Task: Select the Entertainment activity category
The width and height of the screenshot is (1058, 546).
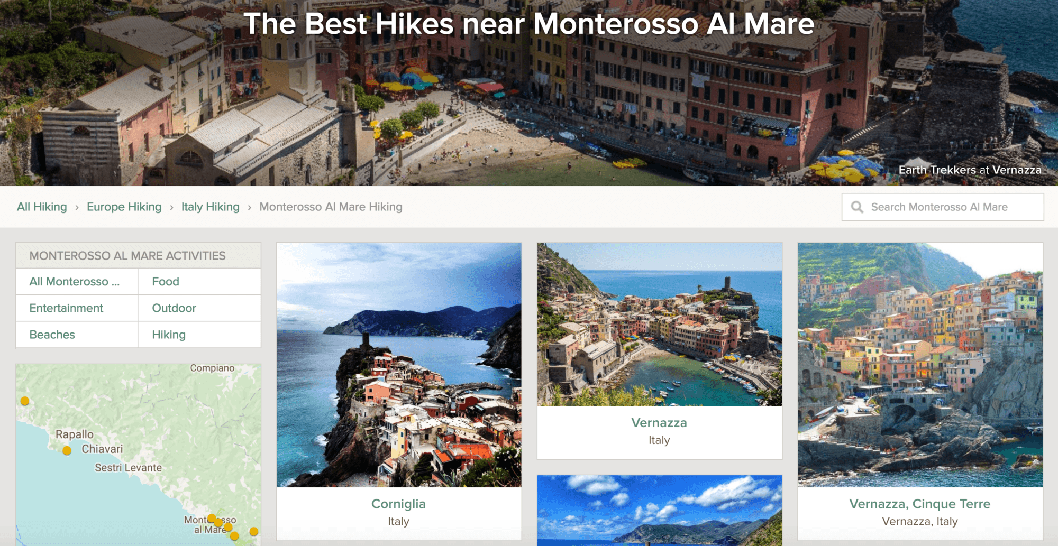Action: click(x=77, y=308)
